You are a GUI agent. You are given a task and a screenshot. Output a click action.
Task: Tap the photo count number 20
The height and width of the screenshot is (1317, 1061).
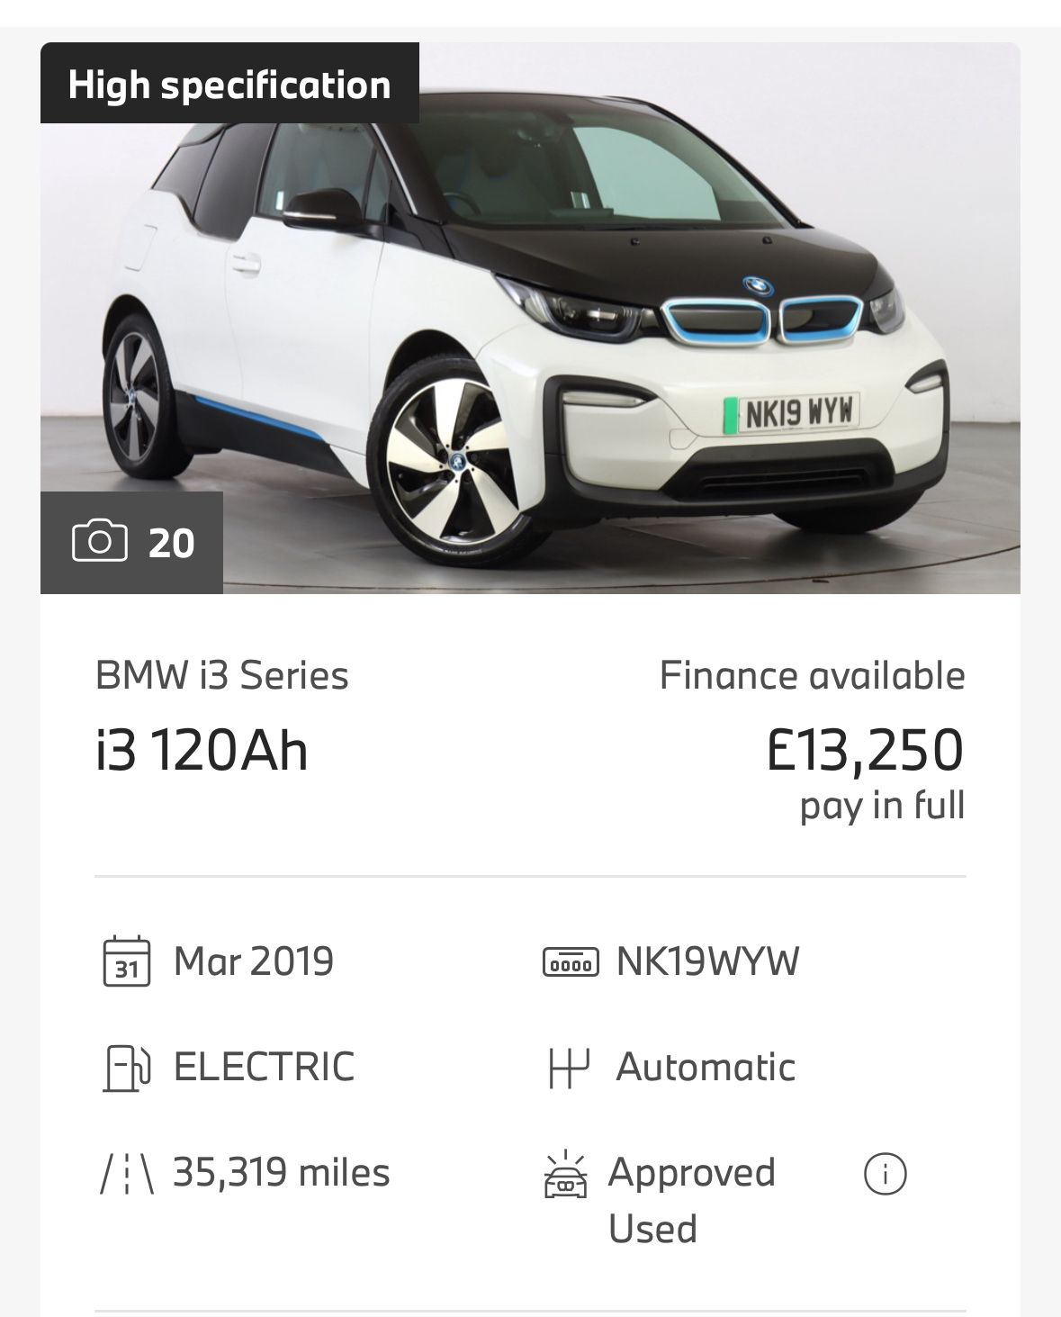(x=172, y=544)
